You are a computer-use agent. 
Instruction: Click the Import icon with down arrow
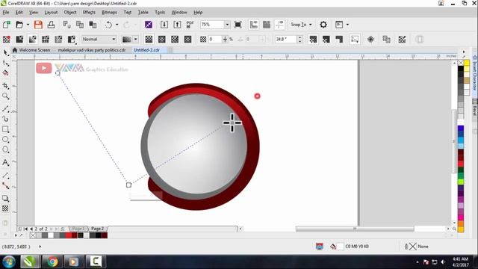tap(164, 25)
